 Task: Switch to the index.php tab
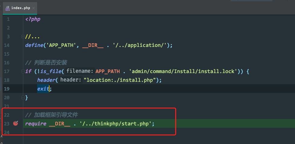[21, 8]
